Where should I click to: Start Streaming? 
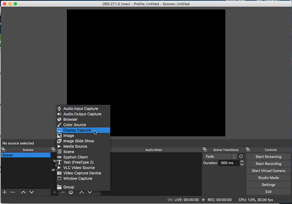coord(268,157)
